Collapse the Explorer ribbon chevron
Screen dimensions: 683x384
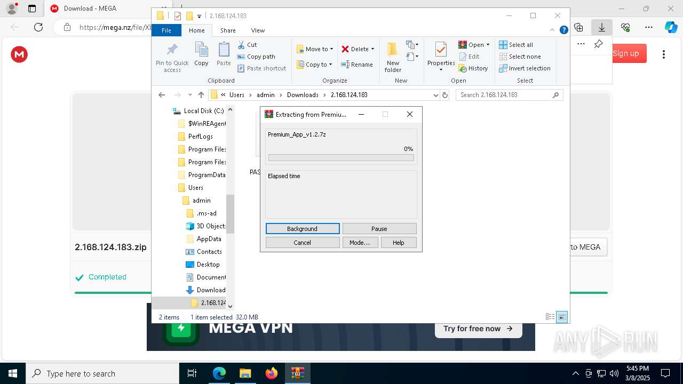552,30
